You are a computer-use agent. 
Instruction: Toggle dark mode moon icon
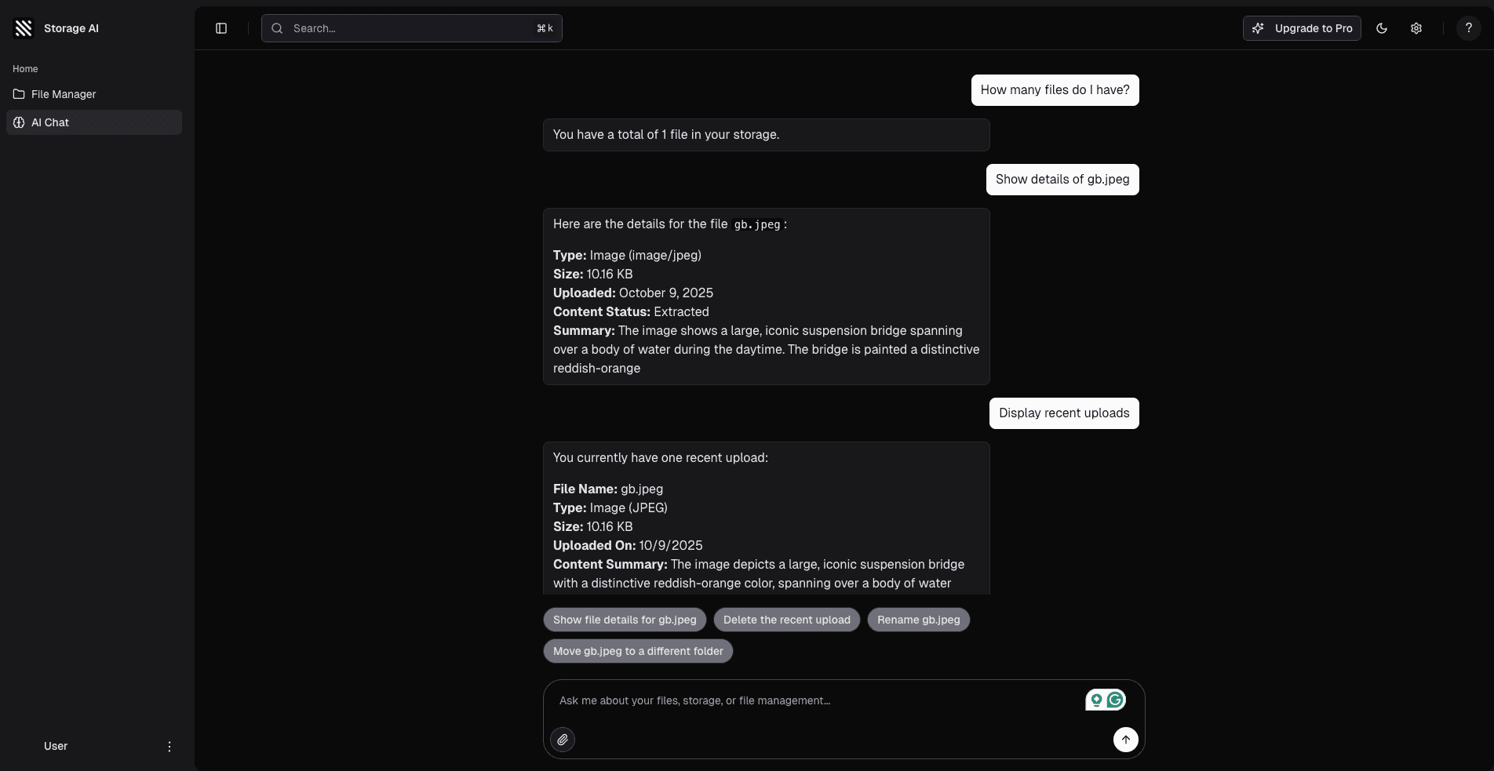[x=1382, y=28]
